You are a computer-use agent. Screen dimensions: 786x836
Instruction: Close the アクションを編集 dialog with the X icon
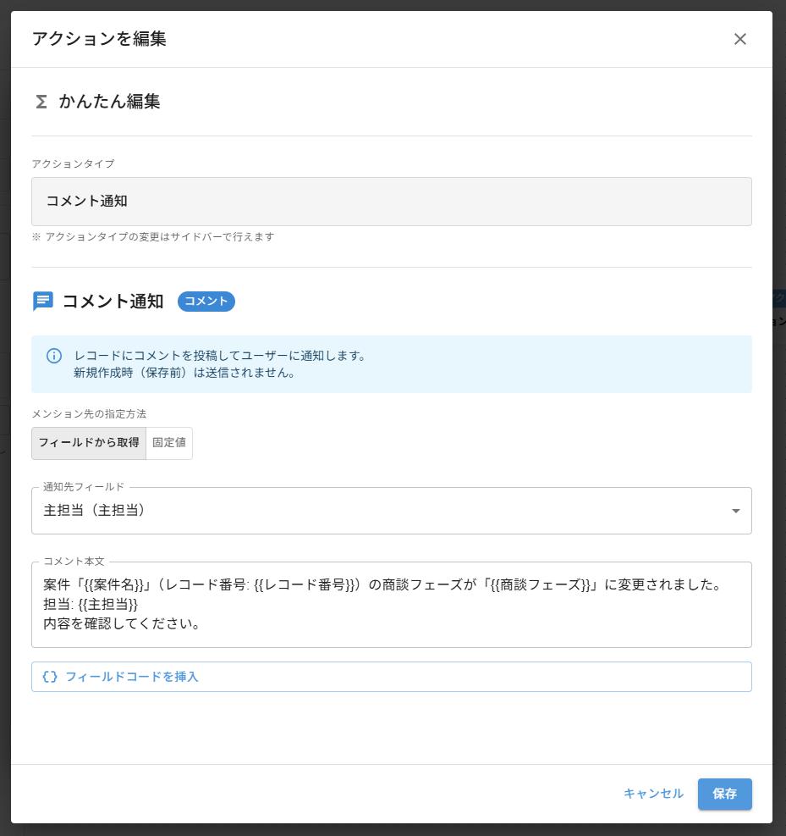[740, 39]
